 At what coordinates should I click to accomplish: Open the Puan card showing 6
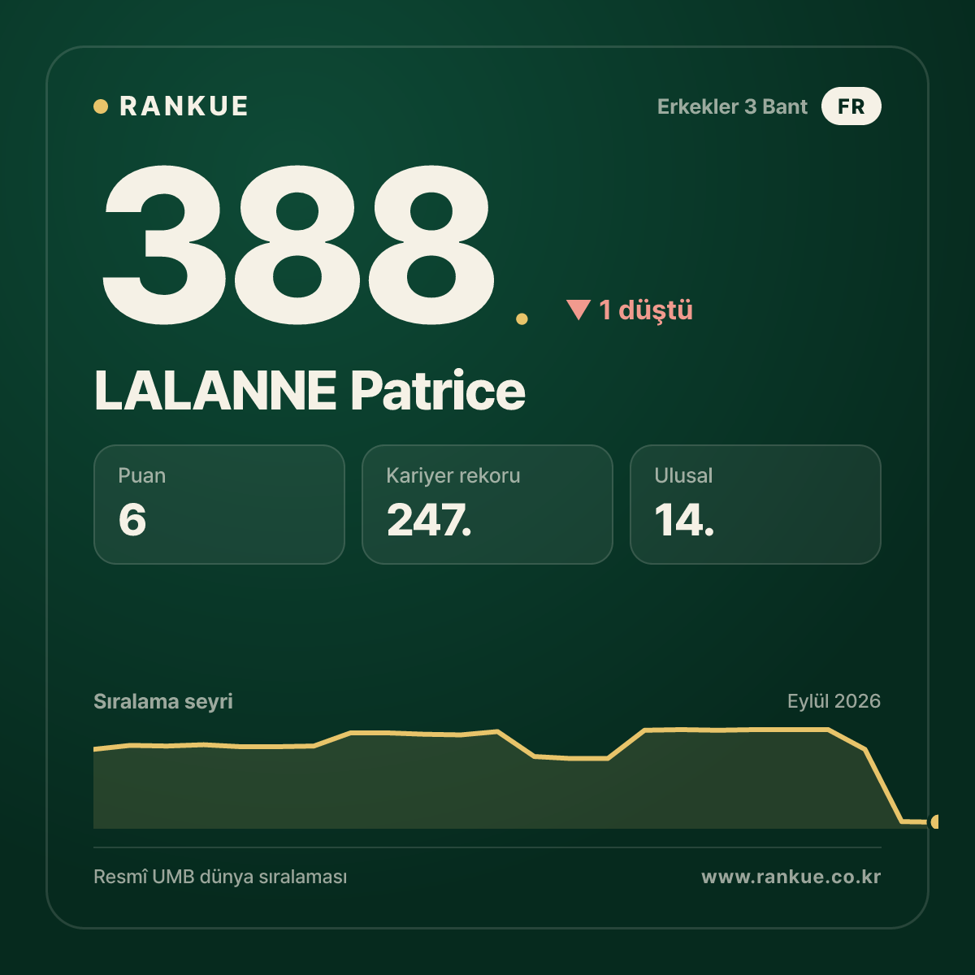(219, 505)
